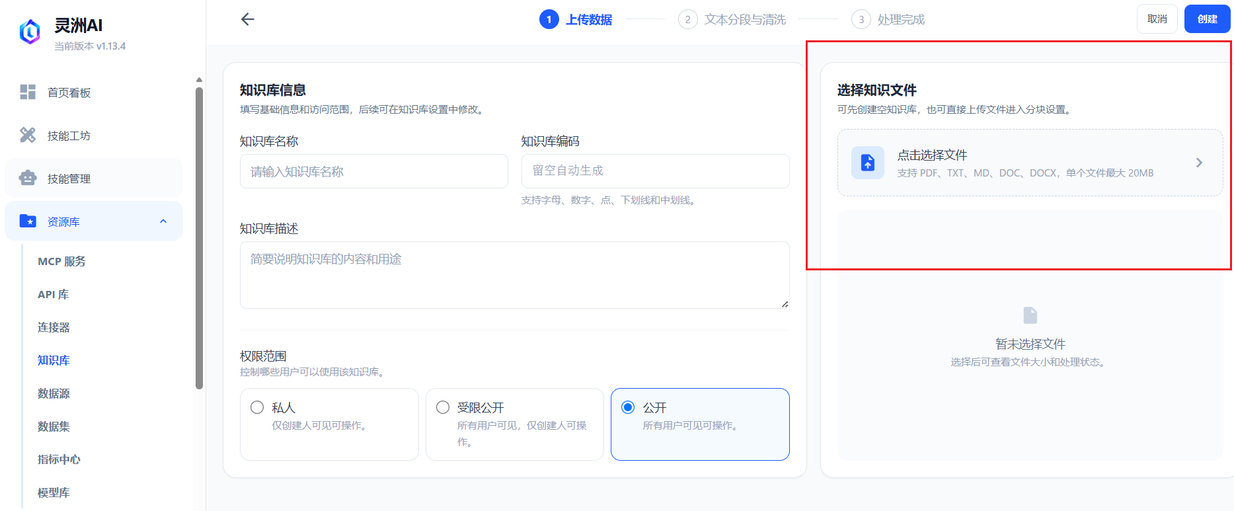Click the 技能管理 robot icon
1234x511 pixels.
click(x=28, y=178)
